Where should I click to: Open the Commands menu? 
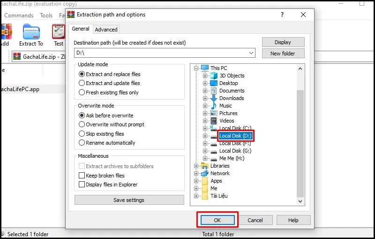click(19, 15)
